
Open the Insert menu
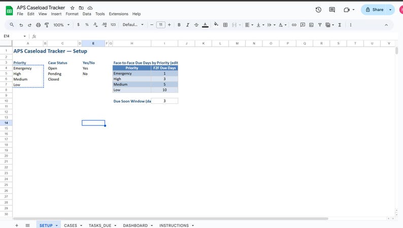[x=56, y=14]
